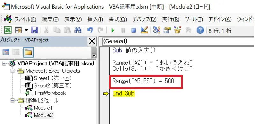Open the 実行(R) menu
255x124 pixels.
coord(171,19)
